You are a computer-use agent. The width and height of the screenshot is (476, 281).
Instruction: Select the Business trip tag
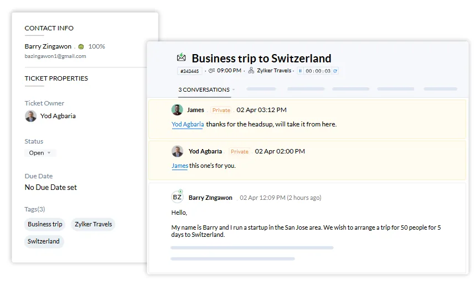coord(45,224)
